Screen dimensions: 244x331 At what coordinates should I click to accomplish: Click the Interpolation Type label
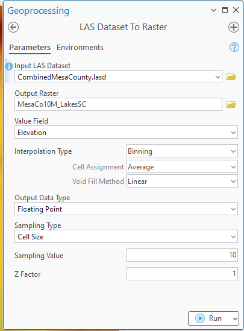point(43,151)
